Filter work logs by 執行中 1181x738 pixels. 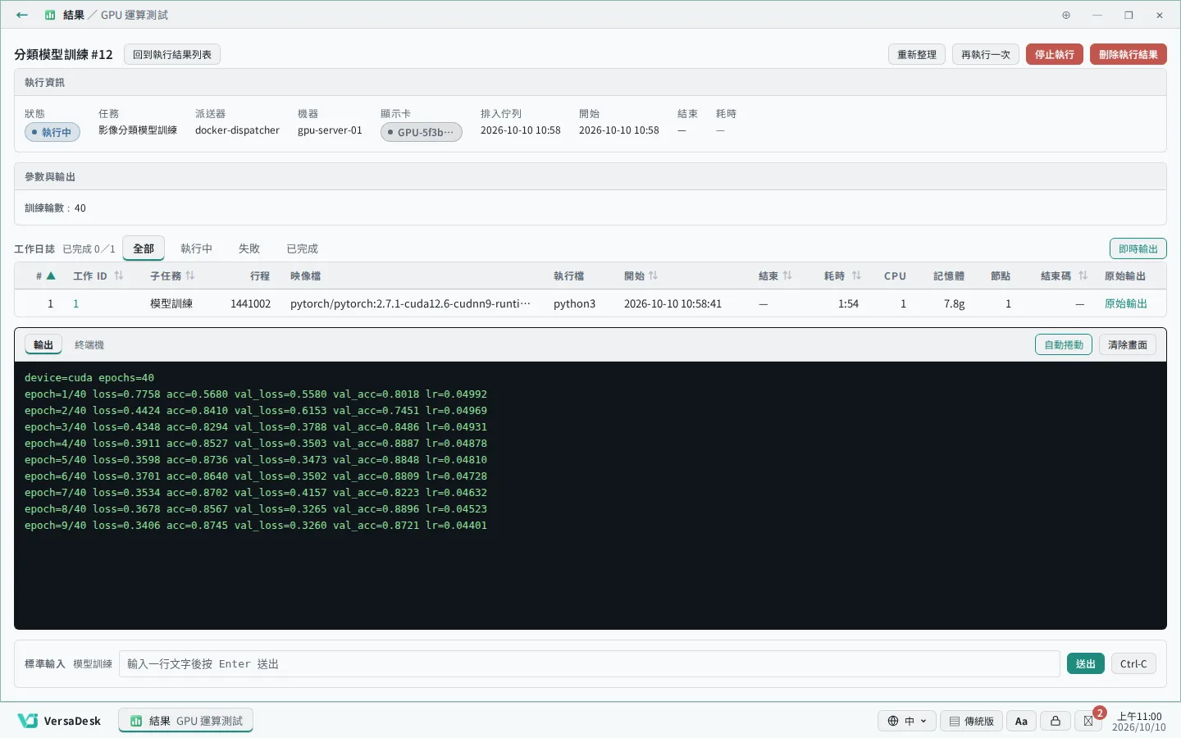(197, 248)
